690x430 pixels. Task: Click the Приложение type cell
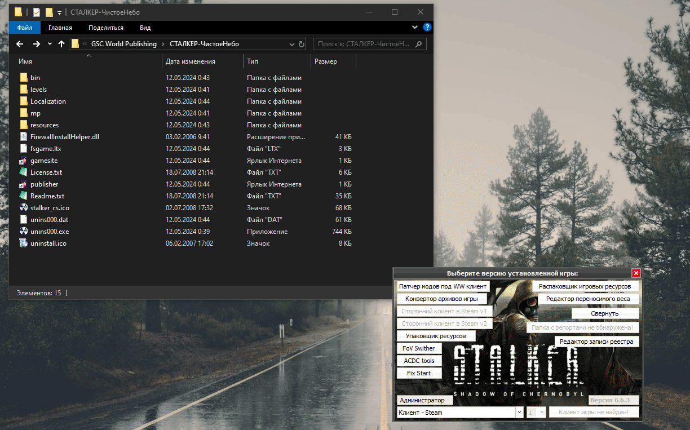(x=267, y=232)
